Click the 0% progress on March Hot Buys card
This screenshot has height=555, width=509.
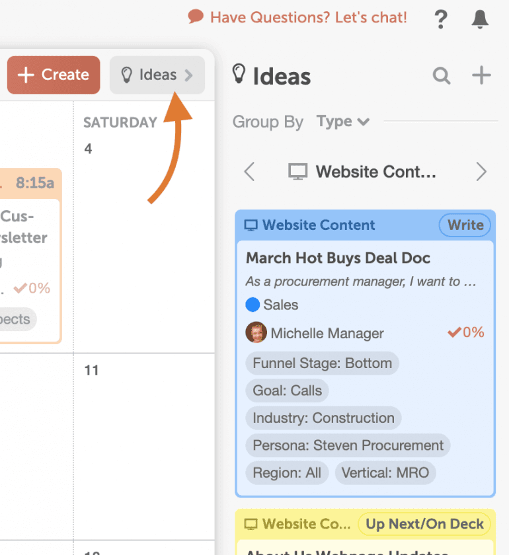pyautogui.click(x=466, y=332)
